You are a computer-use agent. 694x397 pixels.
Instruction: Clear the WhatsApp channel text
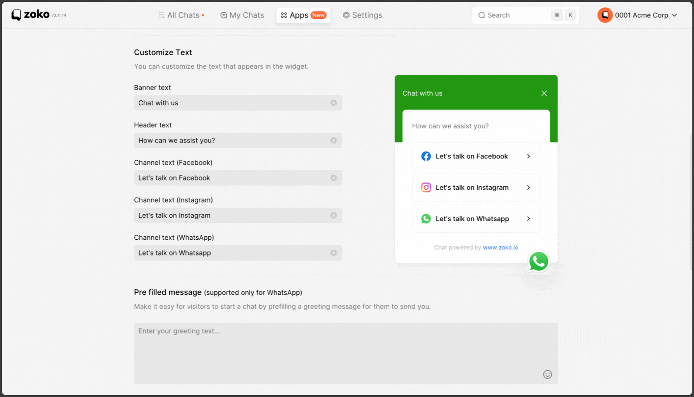click(333, 253)
